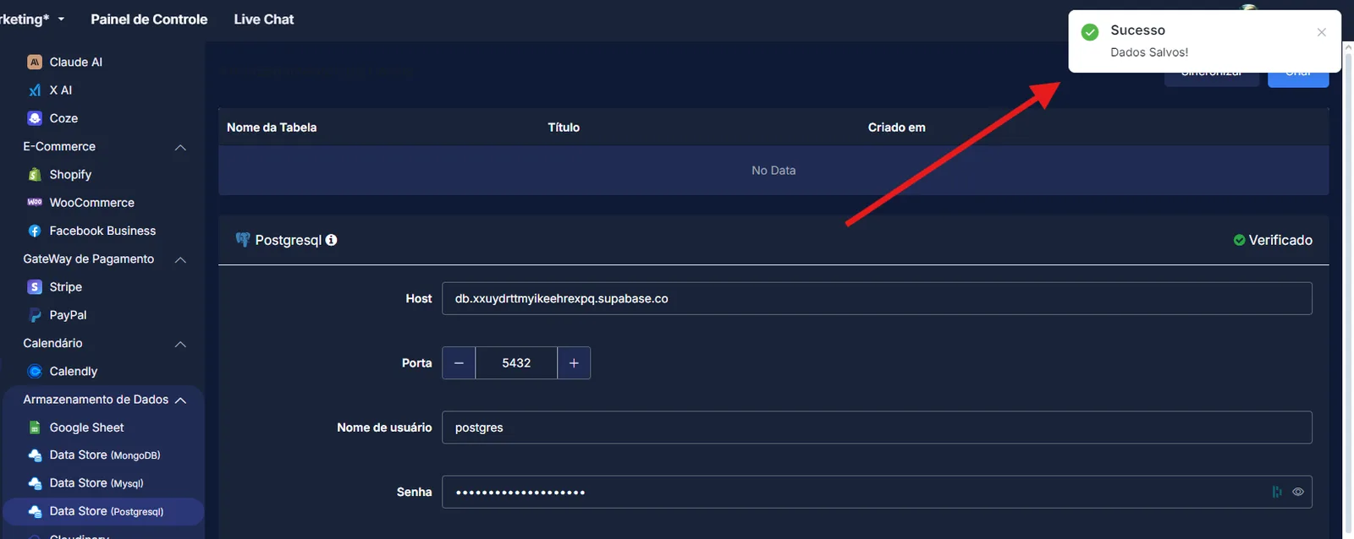Click the Porta number field
The width and height of the screenshot is (1354, 539).
tap(516, 362)
